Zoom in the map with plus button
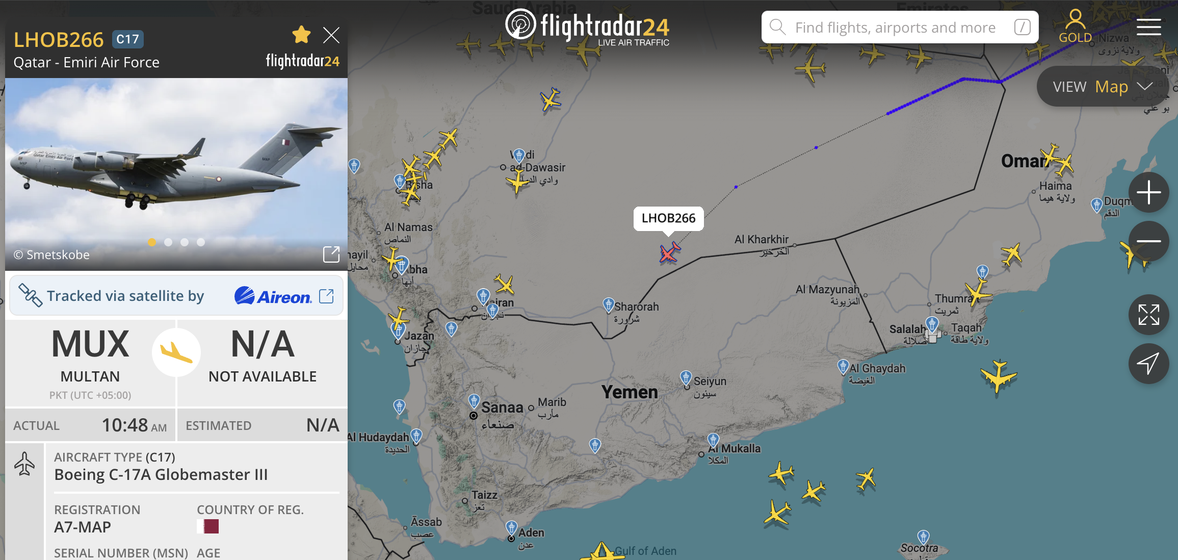Image resolution: width=1178 pixels, height=560 pixels. pos(1149,192)
